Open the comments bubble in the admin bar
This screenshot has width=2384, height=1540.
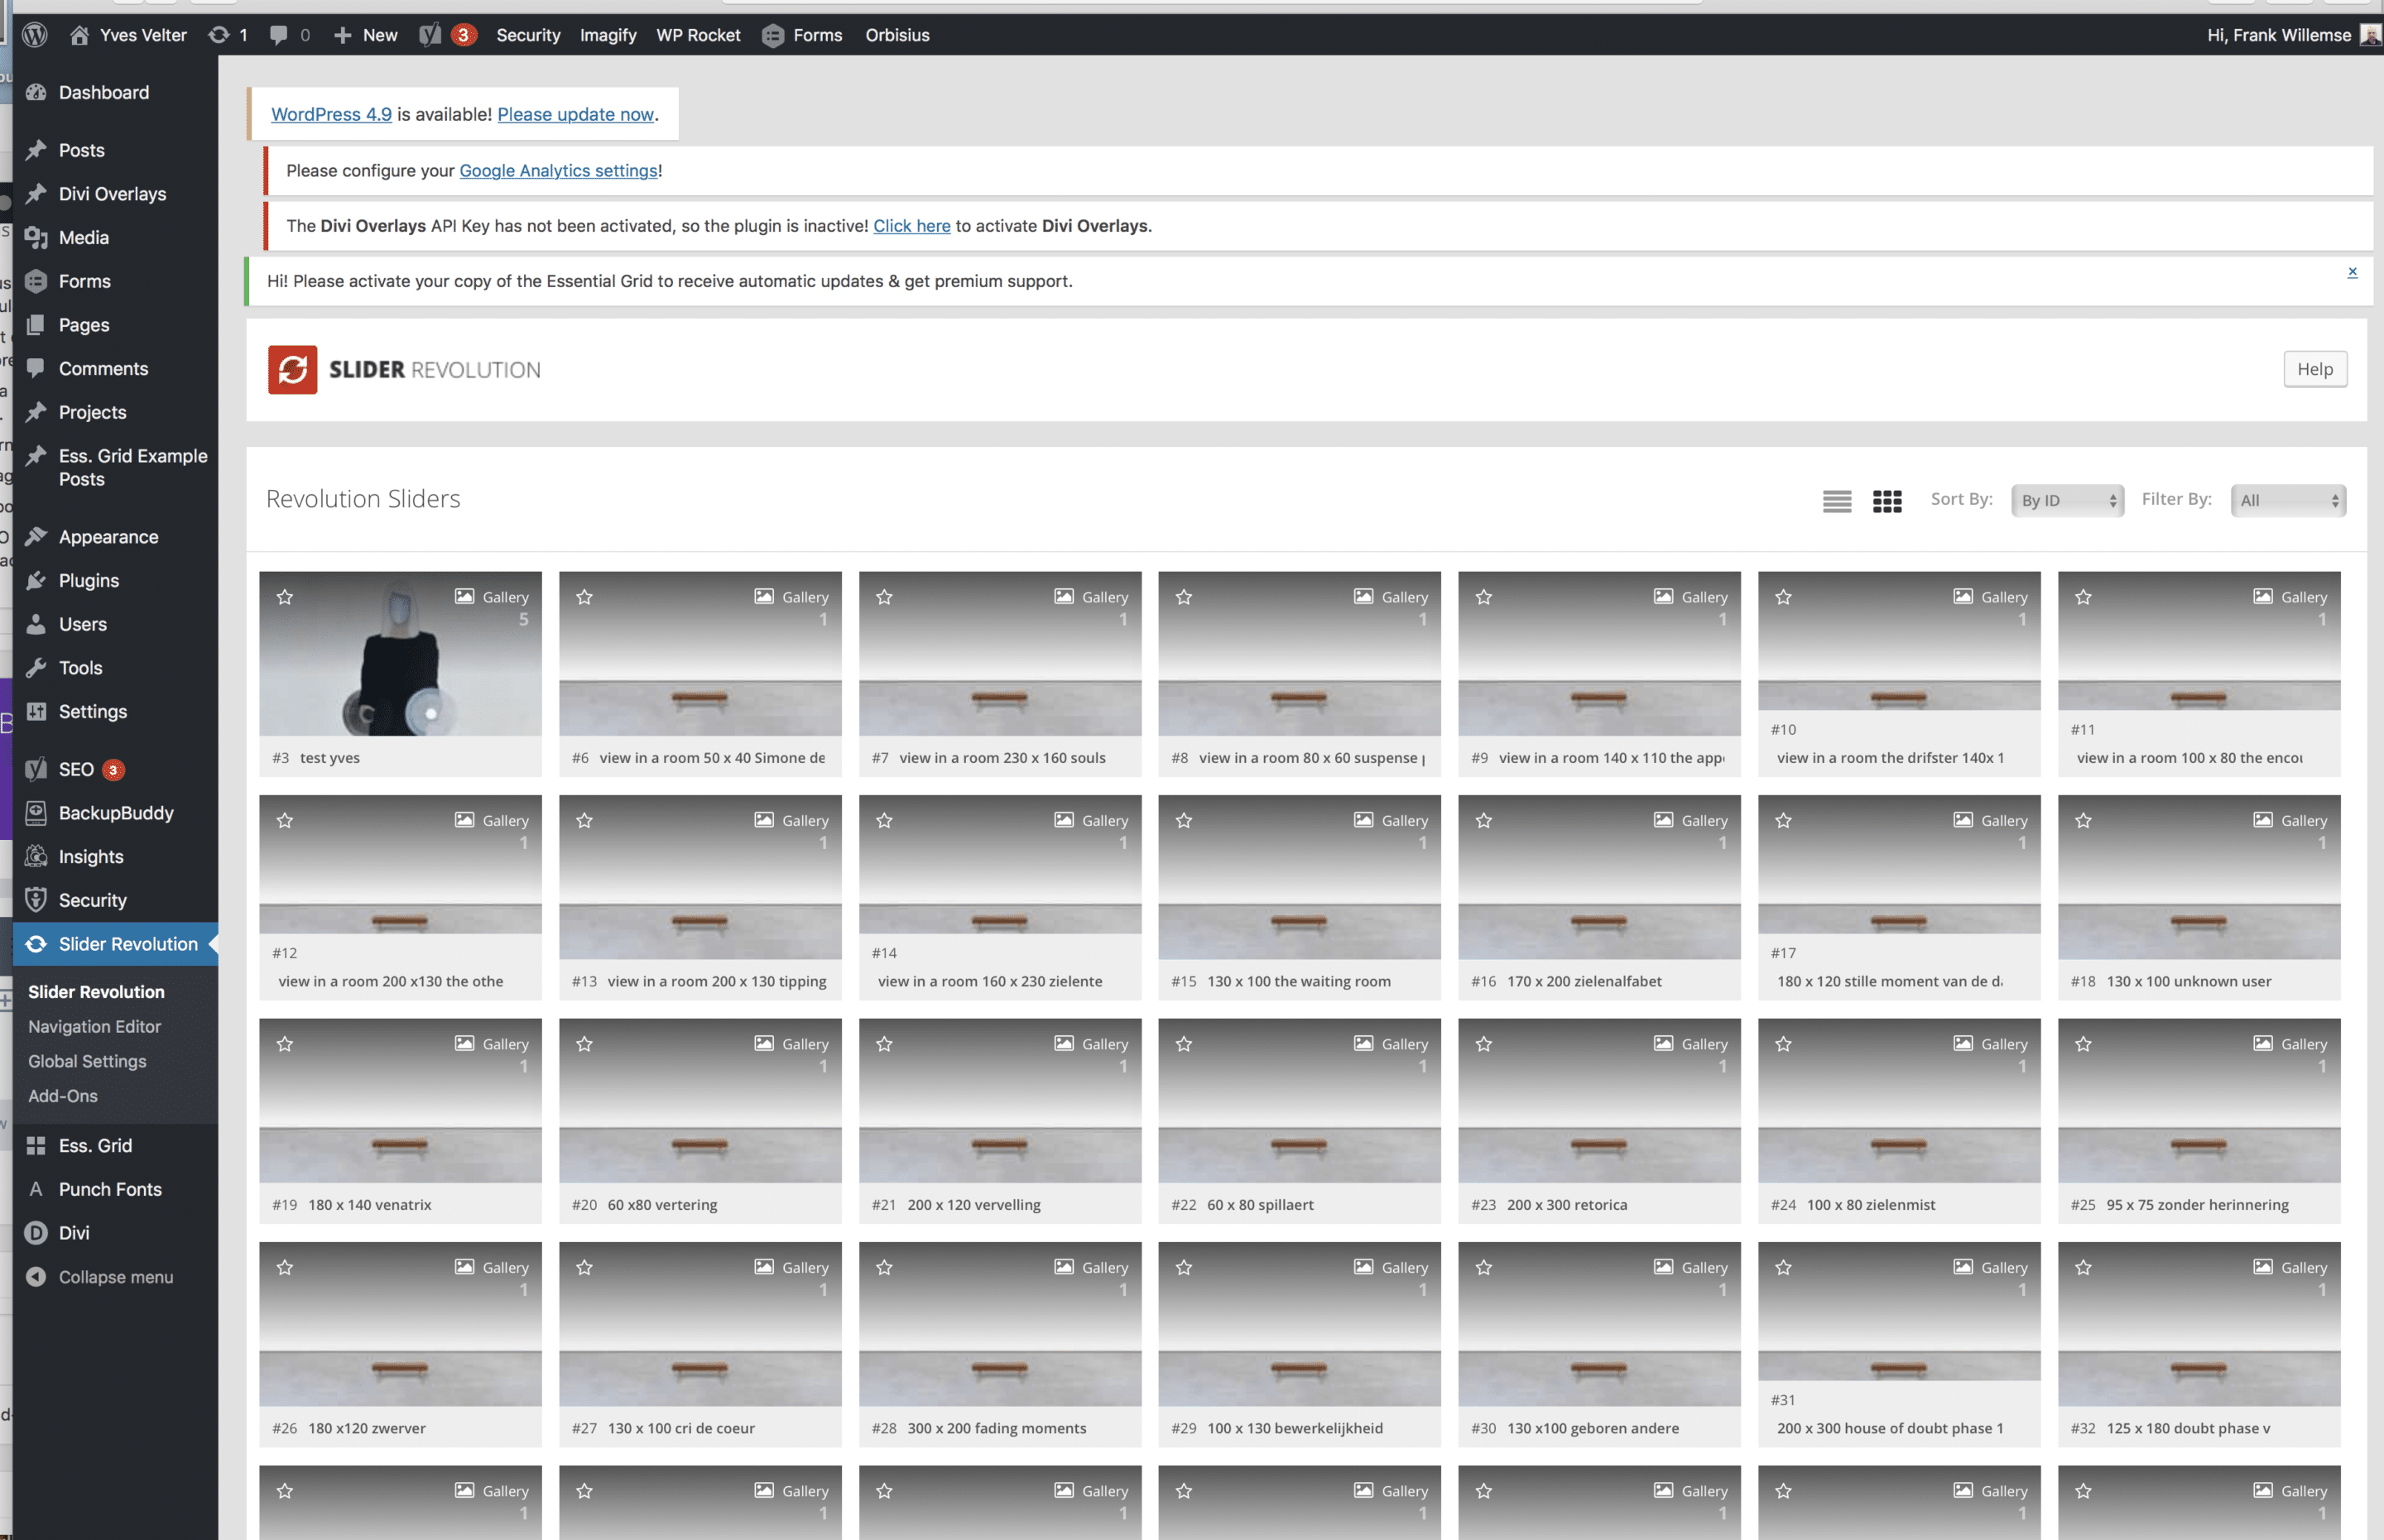coord(290,35)
